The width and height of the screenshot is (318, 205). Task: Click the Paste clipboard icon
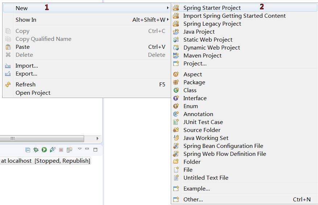tap(8, 47)
